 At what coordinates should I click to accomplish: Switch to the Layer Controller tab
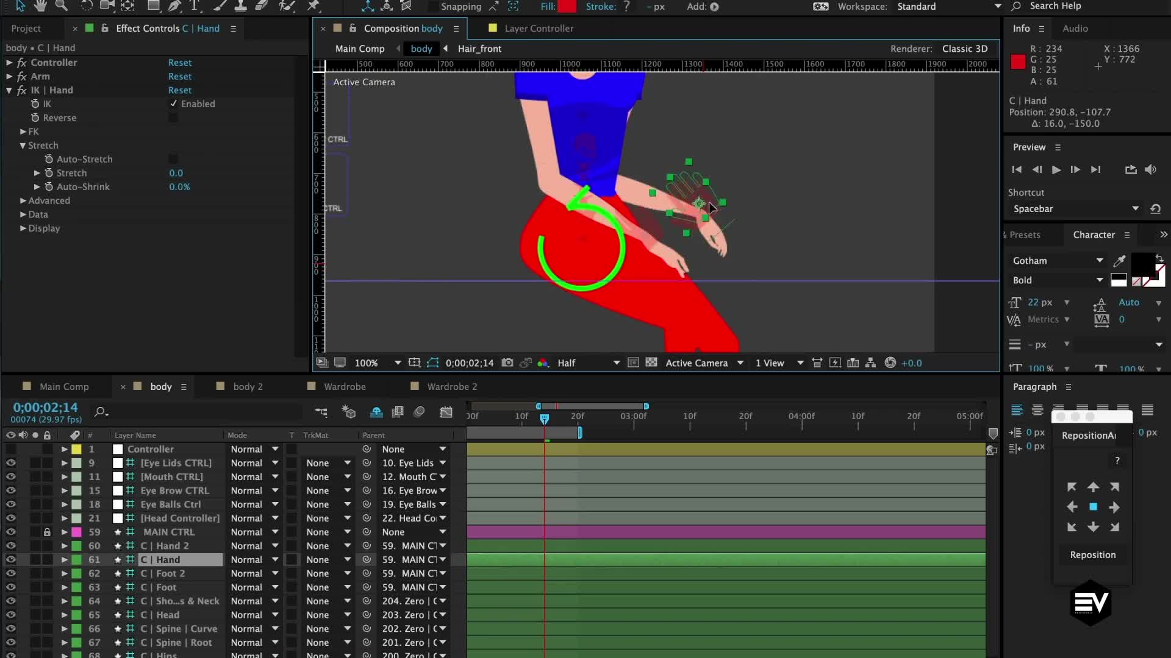coord(539,28)
